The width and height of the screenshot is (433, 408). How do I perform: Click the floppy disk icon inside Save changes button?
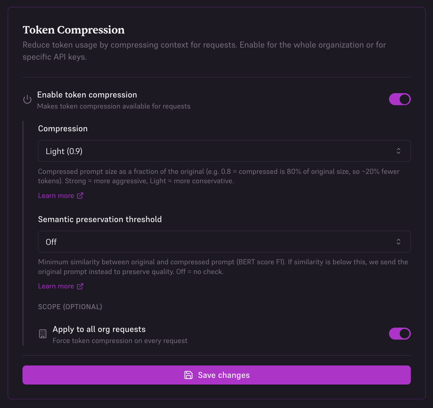[x=188, y=375]
